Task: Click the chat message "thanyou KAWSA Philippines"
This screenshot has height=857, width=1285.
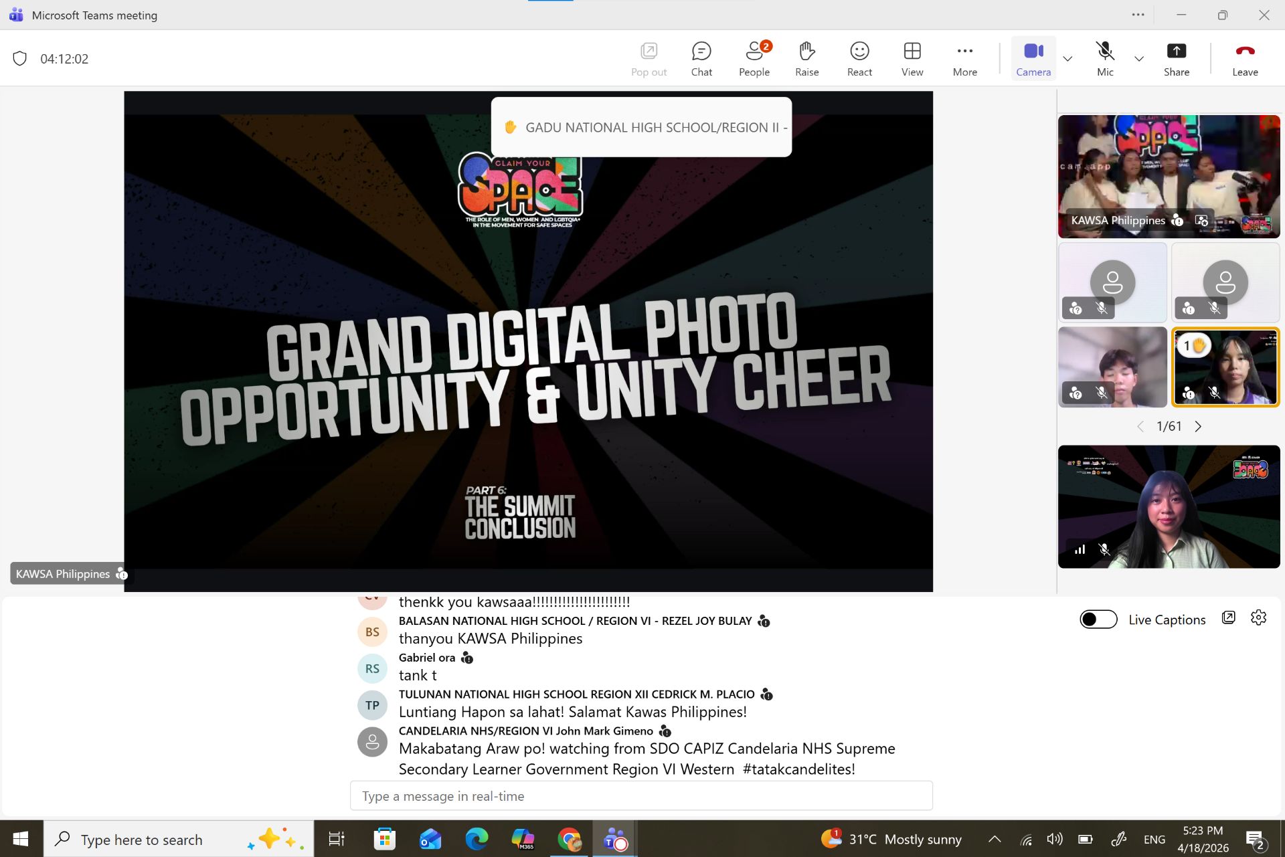Action: click(491, 639)
